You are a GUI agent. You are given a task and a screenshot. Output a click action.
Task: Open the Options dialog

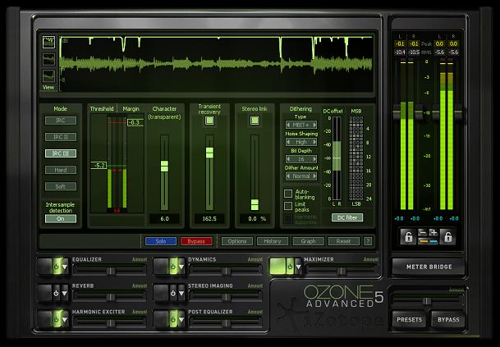237,241
